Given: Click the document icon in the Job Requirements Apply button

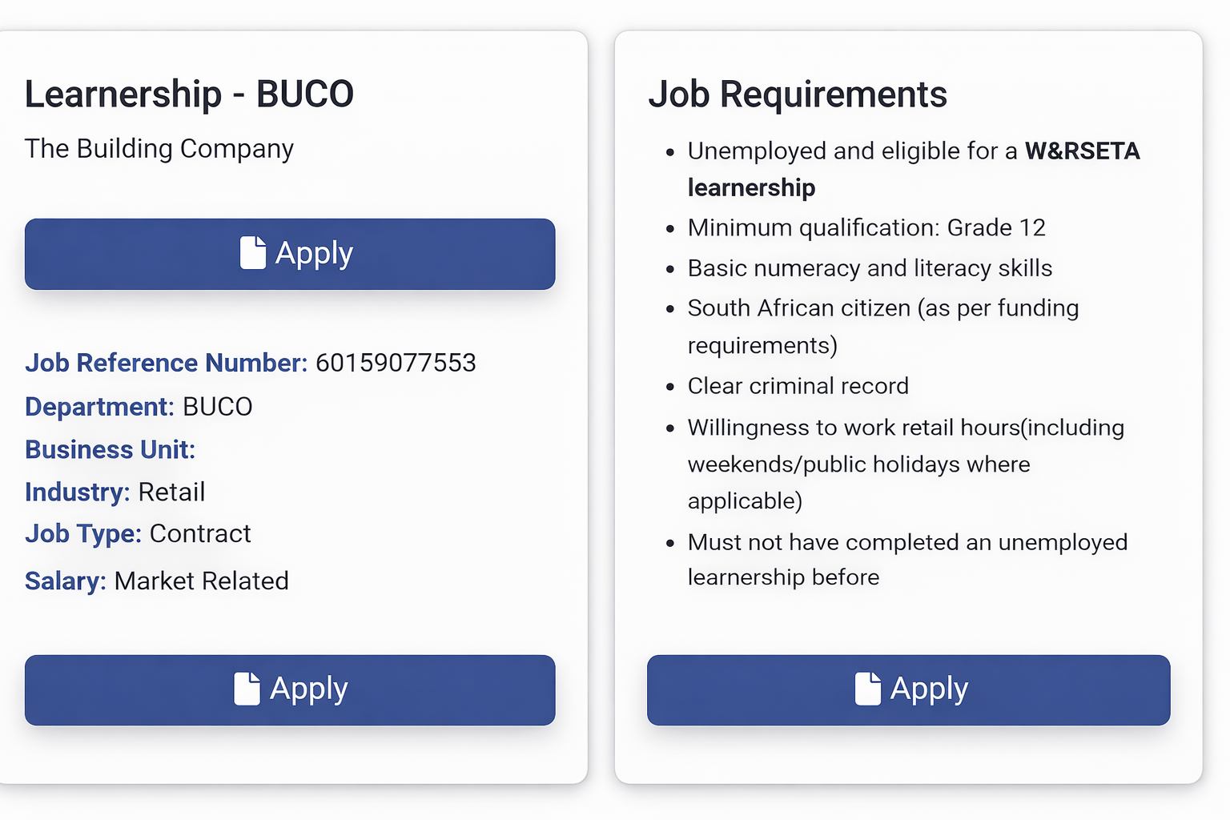Looking at the screenshot, I should (x=867, y=689).
